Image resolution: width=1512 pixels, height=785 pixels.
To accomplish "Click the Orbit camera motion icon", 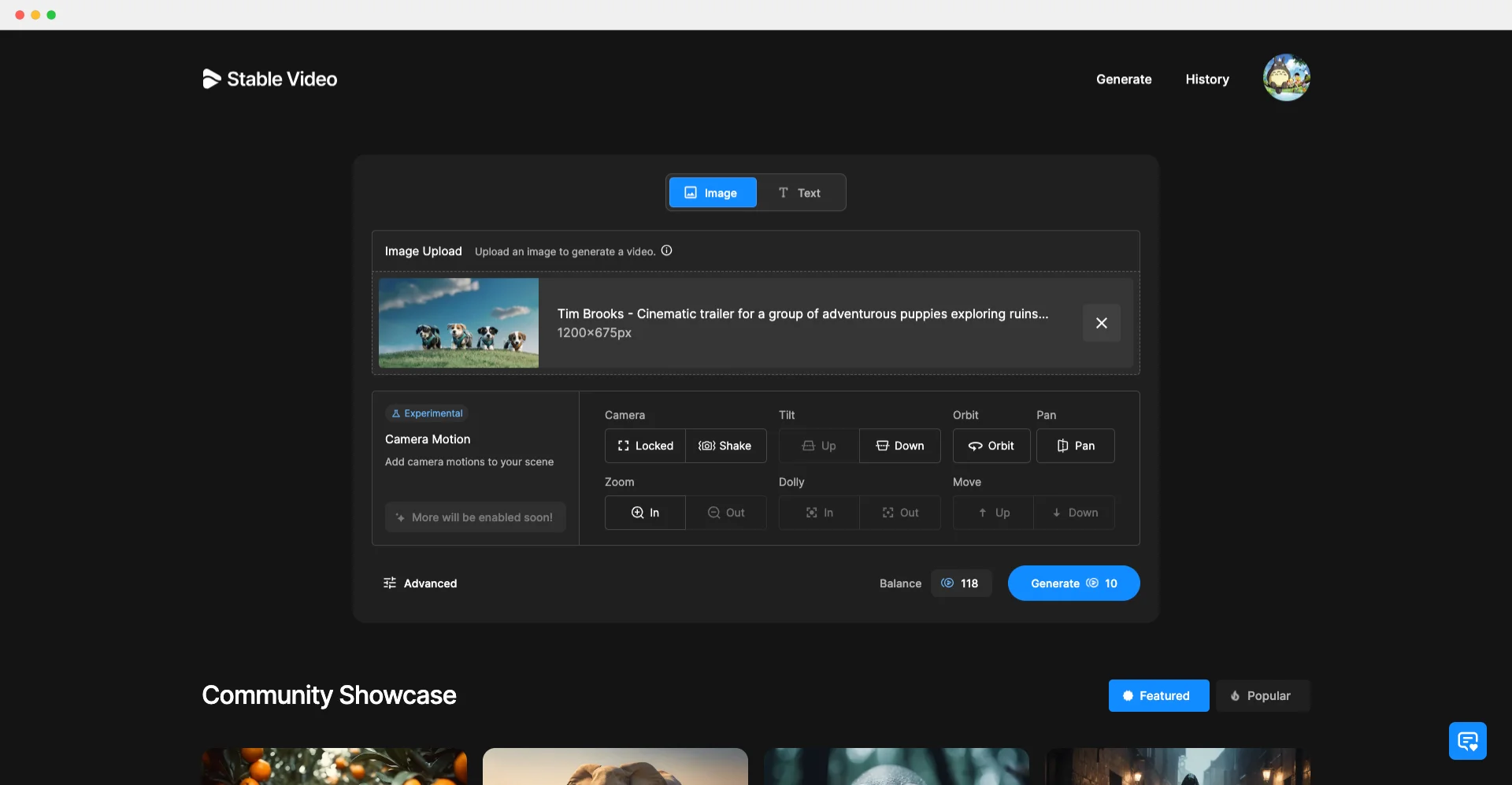I will [x=974, y=446].
